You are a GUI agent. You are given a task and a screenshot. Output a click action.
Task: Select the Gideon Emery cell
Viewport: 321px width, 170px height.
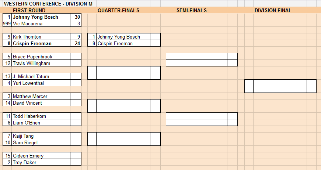(41, 156)
